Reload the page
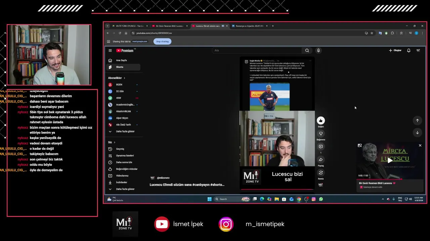 [x=120, y=33]
